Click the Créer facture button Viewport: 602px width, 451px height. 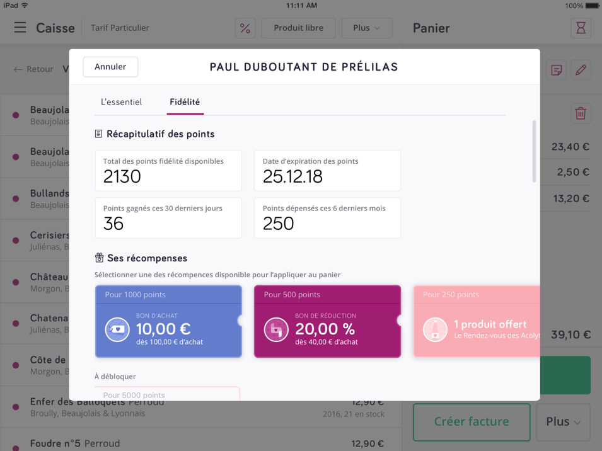click(471, 422)
